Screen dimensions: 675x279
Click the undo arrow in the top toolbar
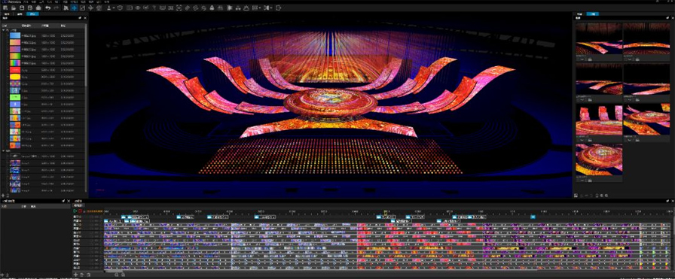pyautogui.click(x=47, y=8)
